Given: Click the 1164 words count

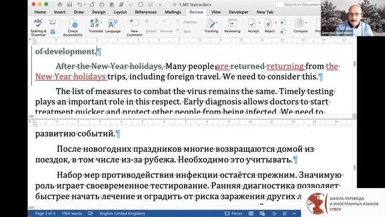Looking at the screenshot, I should pos(72,213).
